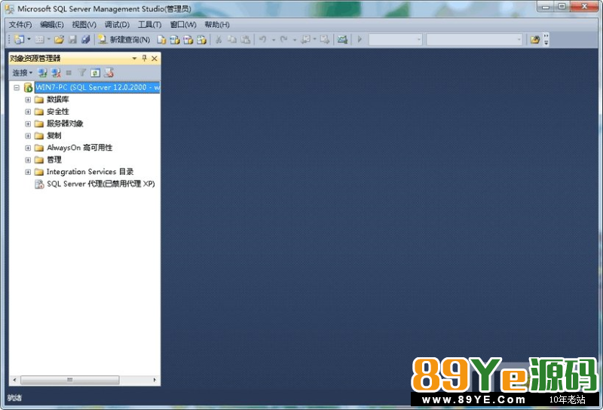603x410 pixels.
Task: Click the Activity Monitor icon
Action: (342, 39)
